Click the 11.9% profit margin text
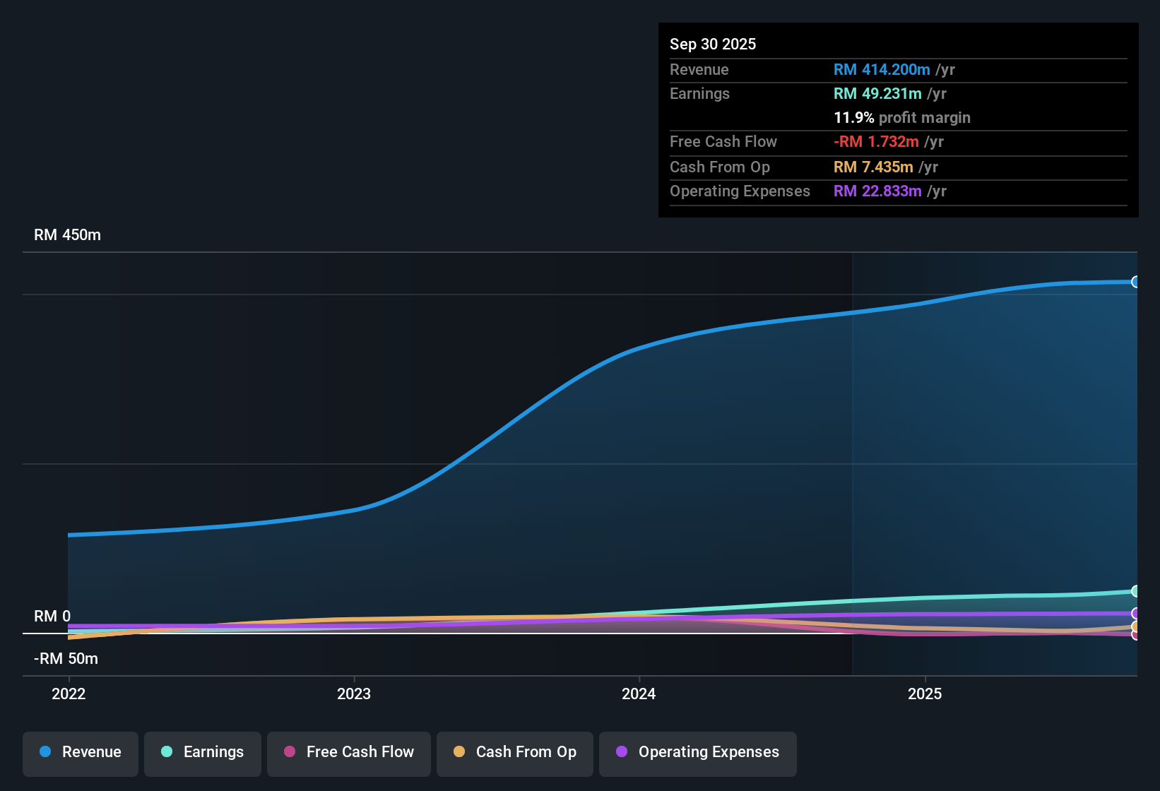Viewport: 1160px width, 791px height. point(903,117)
